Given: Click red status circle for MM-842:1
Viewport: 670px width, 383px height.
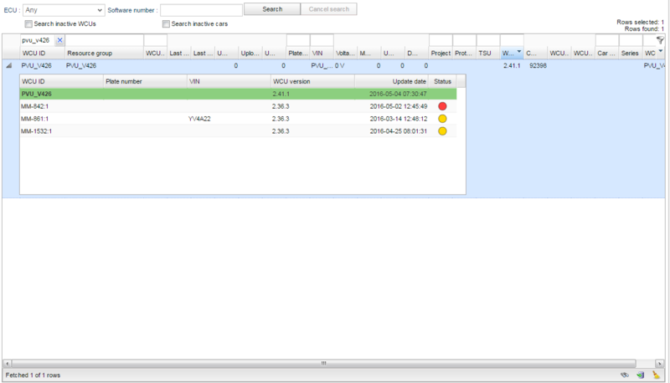Looking at the screenshot, I should [442, 106].
